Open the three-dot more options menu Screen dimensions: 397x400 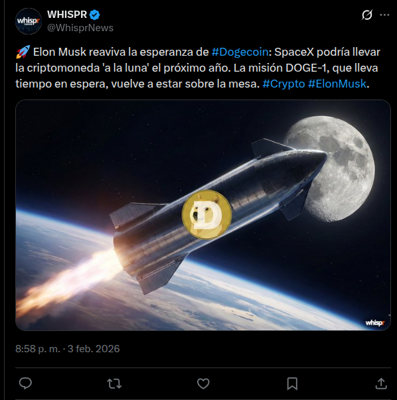point(384,15)
